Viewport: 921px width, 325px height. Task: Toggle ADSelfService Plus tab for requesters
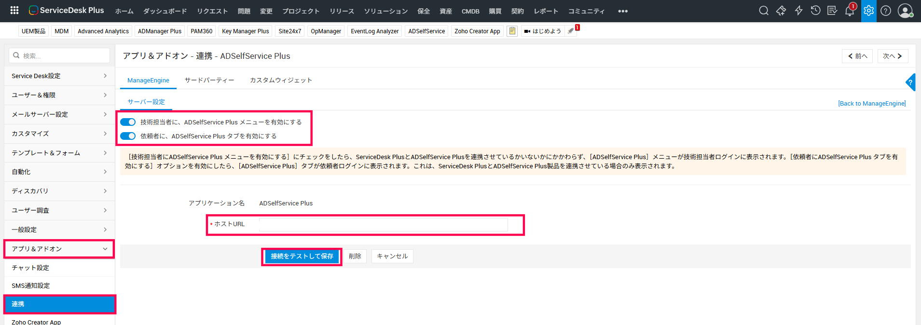click(128, 136)
